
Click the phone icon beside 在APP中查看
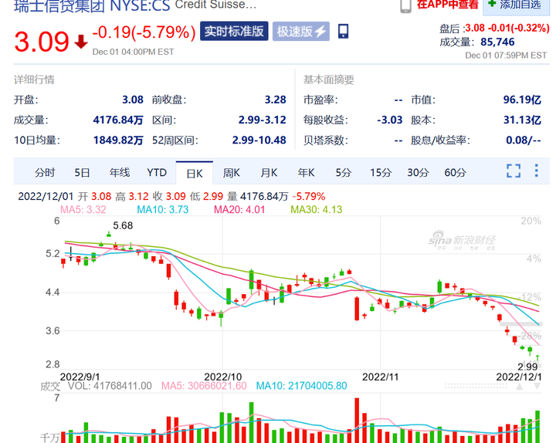click(405, 6)
